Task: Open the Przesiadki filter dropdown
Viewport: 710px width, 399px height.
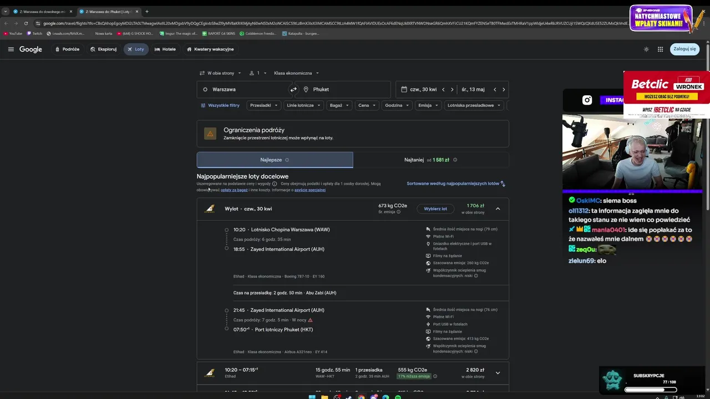Action: [x=263, y=105]
